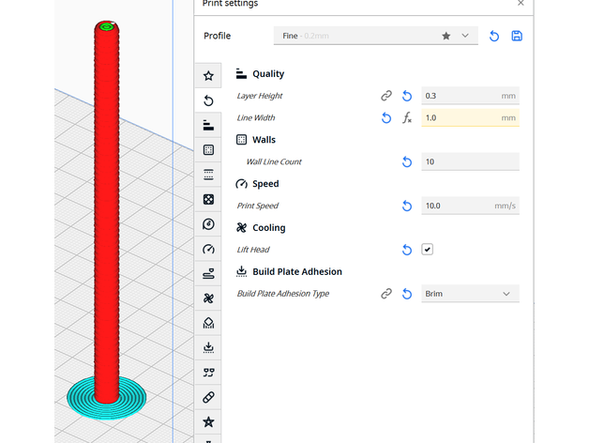
Task: Select the Build Plate Adhesion section header
Action: 296,272
